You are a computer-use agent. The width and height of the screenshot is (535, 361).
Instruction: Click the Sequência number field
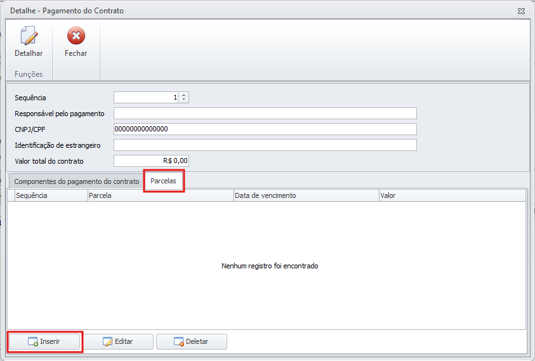[146, 98]
